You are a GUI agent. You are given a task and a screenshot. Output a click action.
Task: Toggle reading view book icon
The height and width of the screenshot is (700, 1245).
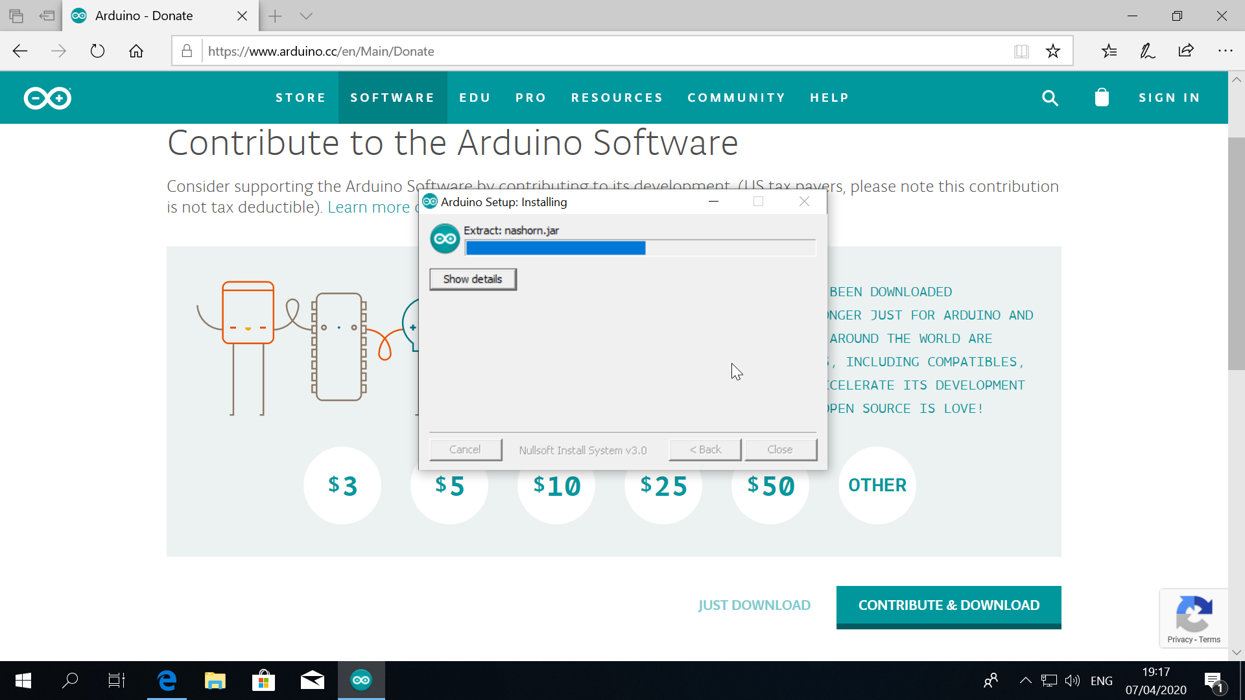pyautogui.click(x=1021, y=51)
